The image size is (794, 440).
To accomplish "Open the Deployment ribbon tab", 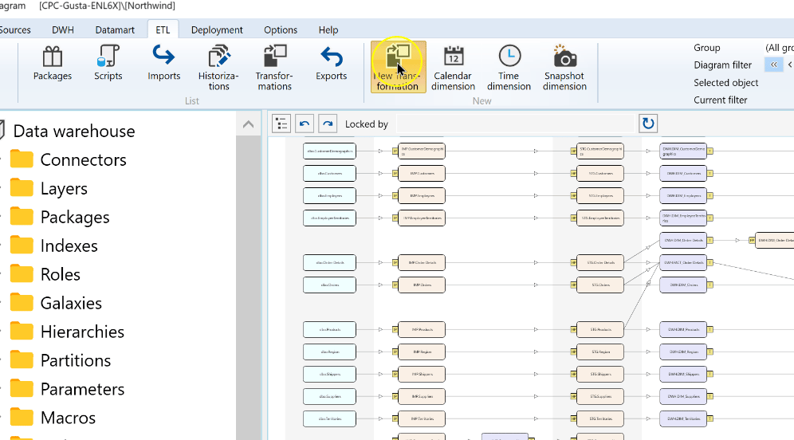I will (x=217, y=29).
